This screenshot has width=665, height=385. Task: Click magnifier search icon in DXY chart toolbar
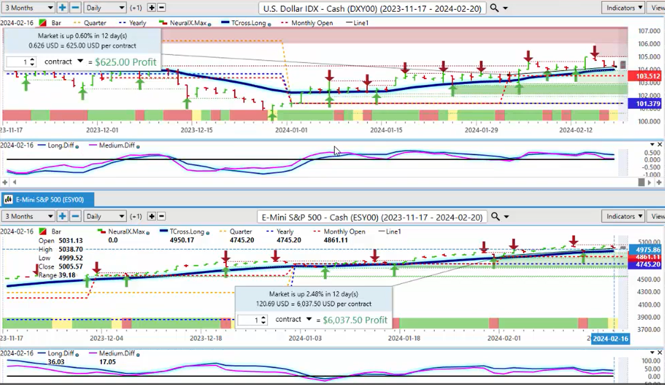coord(494,8)
